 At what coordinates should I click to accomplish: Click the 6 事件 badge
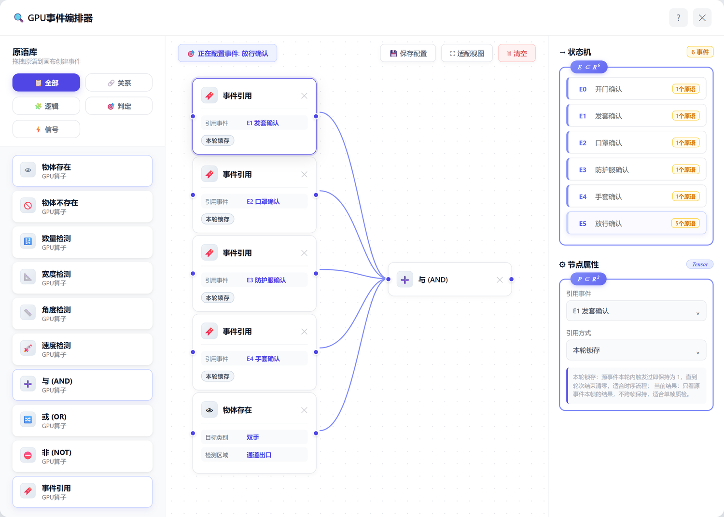pos(700,52)
